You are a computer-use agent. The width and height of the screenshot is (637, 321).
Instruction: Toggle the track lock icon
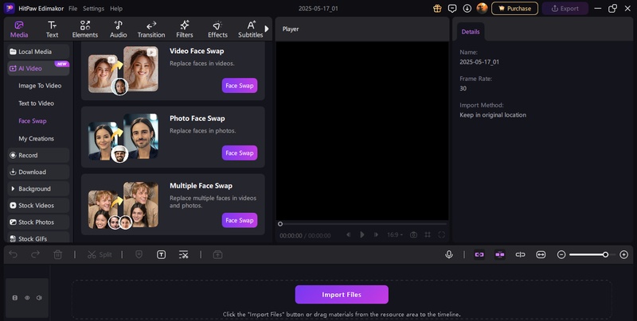pyautogui.click(x=15, y=298)
